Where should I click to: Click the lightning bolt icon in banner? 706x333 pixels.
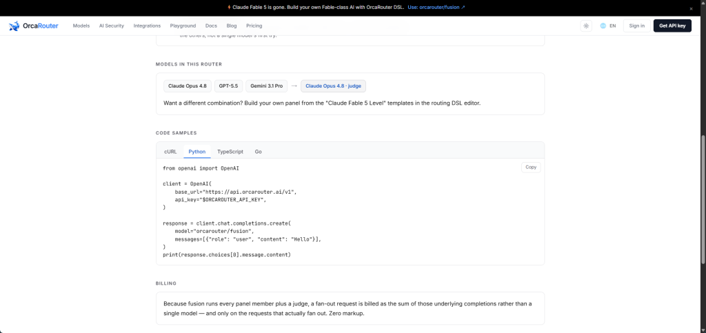(x=229, y=7)
